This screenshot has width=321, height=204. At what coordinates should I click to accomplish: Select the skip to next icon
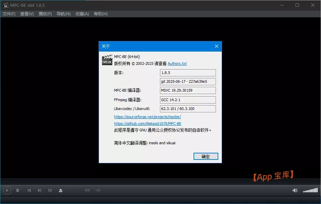click(39, 190)
